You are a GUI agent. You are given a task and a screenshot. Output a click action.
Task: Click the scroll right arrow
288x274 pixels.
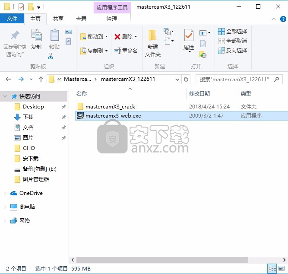284,260
